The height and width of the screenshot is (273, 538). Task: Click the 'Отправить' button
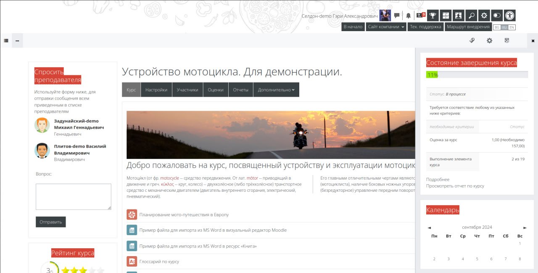click(x=51, y=222)
